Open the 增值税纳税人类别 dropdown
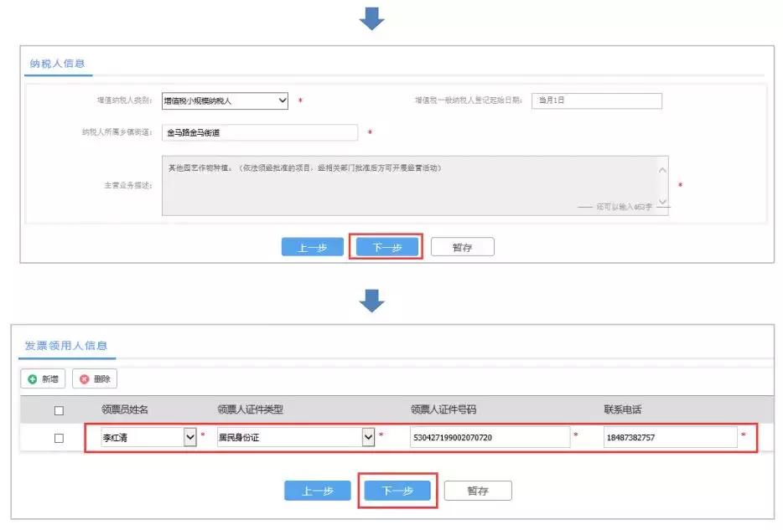The image size is (783, 530). [285, 100]
